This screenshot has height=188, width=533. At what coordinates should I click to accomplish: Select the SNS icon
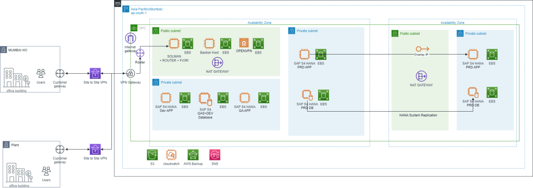point(215,155)
